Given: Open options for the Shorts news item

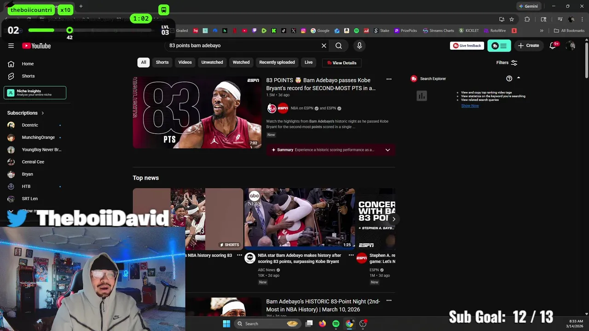Looking at the screenshot, I should pyautogui.click(x=239, y=255).
